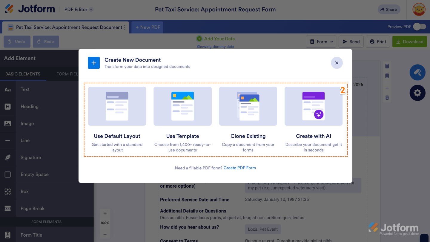Screen dimensions: 430x242
Task: Add a Signature element
Action: [30, 157]
